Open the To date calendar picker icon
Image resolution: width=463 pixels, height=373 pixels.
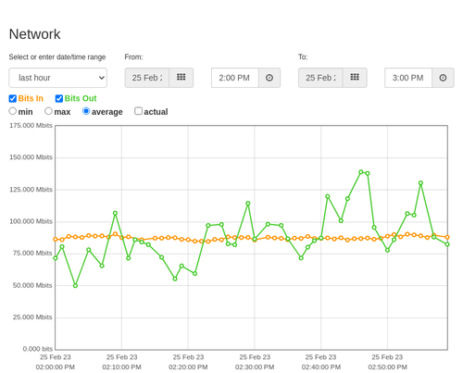(x=355, y=78)
